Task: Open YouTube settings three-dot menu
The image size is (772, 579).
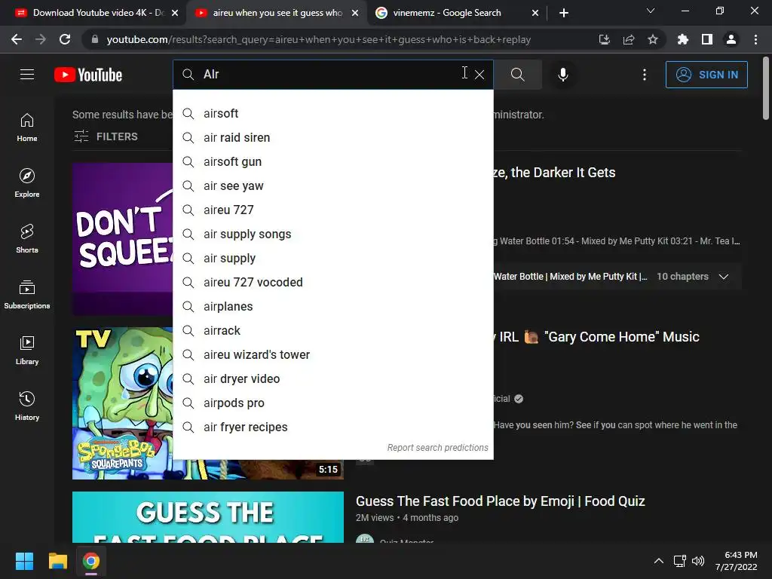Action: click(x=645, y=75)
